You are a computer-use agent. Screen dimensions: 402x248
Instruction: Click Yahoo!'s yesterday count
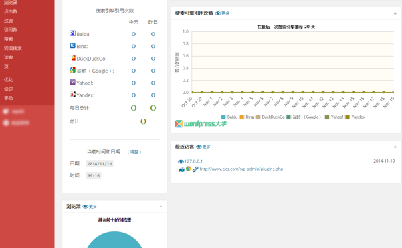pos(153,83)
